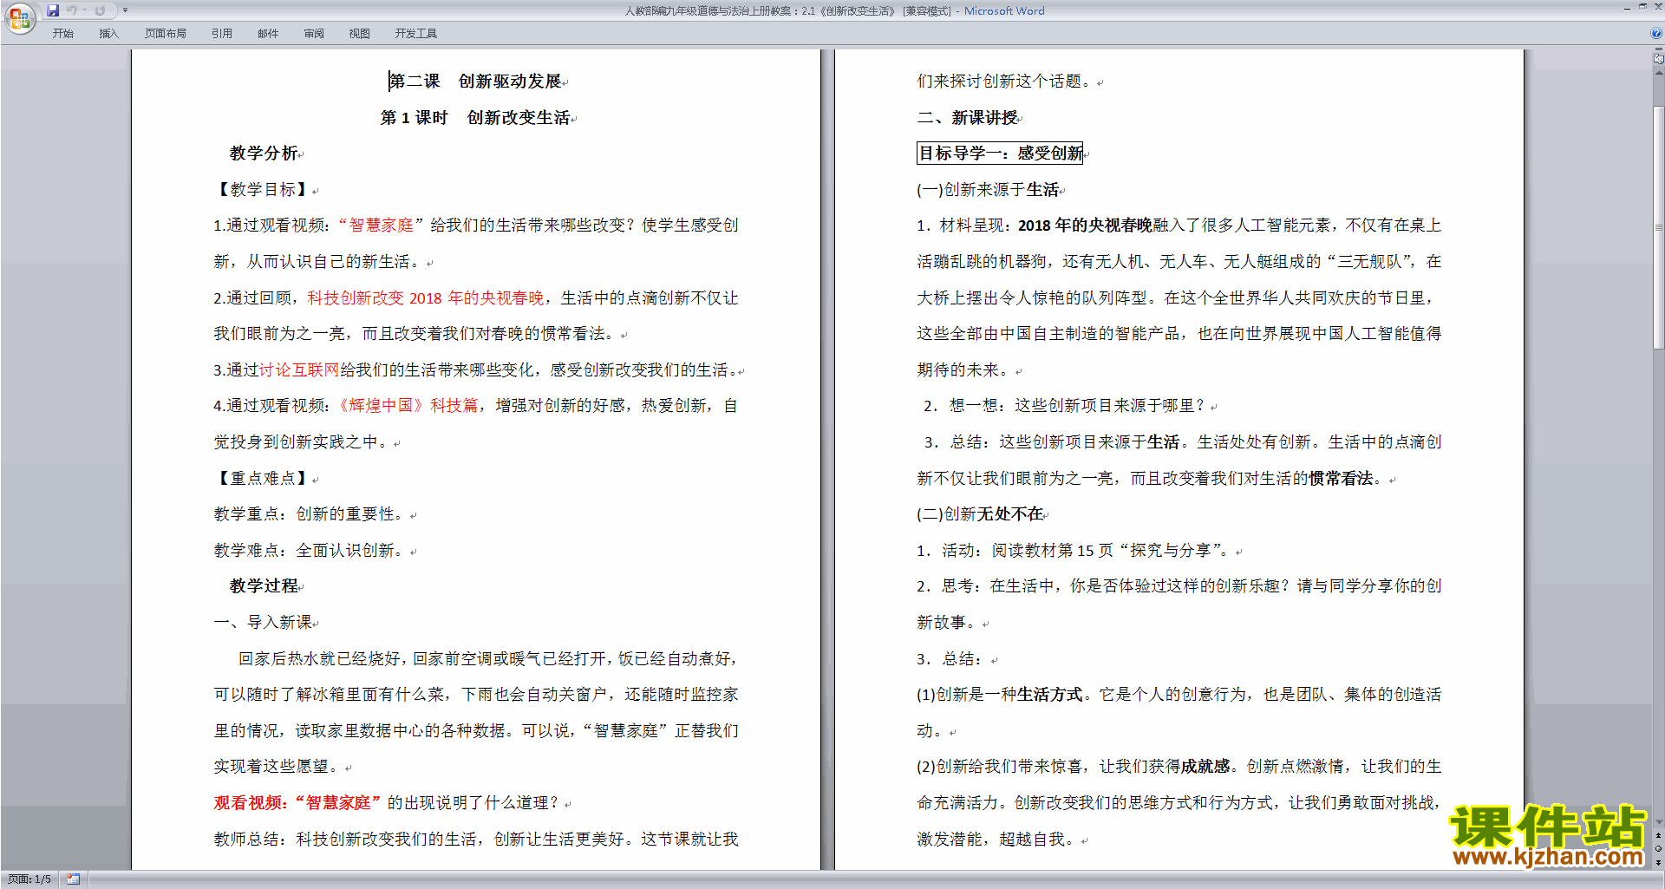Click the bold text 2018 年的央视春晚

coord(1085,226)
